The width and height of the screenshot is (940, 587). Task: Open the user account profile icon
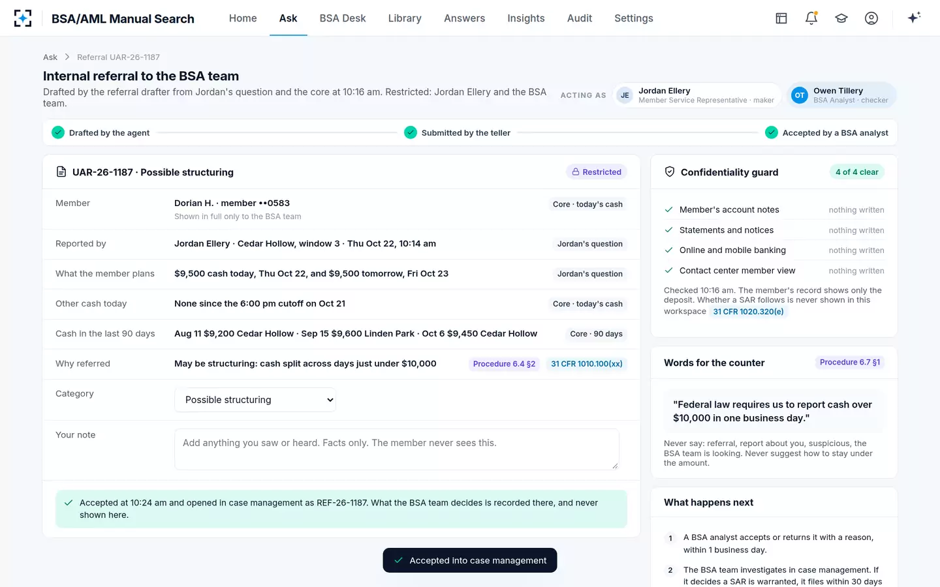point(871,18)
